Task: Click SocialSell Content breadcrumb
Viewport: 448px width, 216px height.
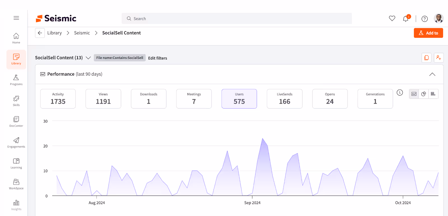Action: click(x=122, y=33)
